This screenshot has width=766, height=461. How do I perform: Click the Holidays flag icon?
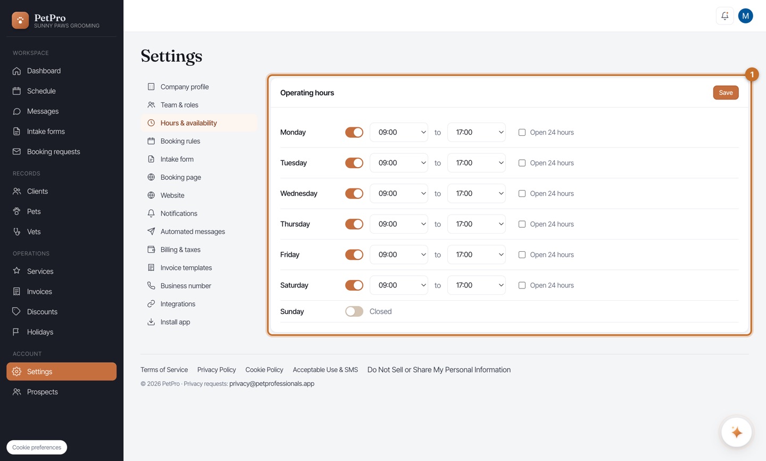coord(17,332)
